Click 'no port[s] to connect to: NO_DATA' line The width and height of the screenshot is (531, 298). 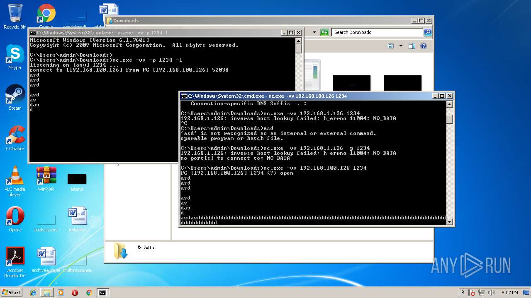235,158
